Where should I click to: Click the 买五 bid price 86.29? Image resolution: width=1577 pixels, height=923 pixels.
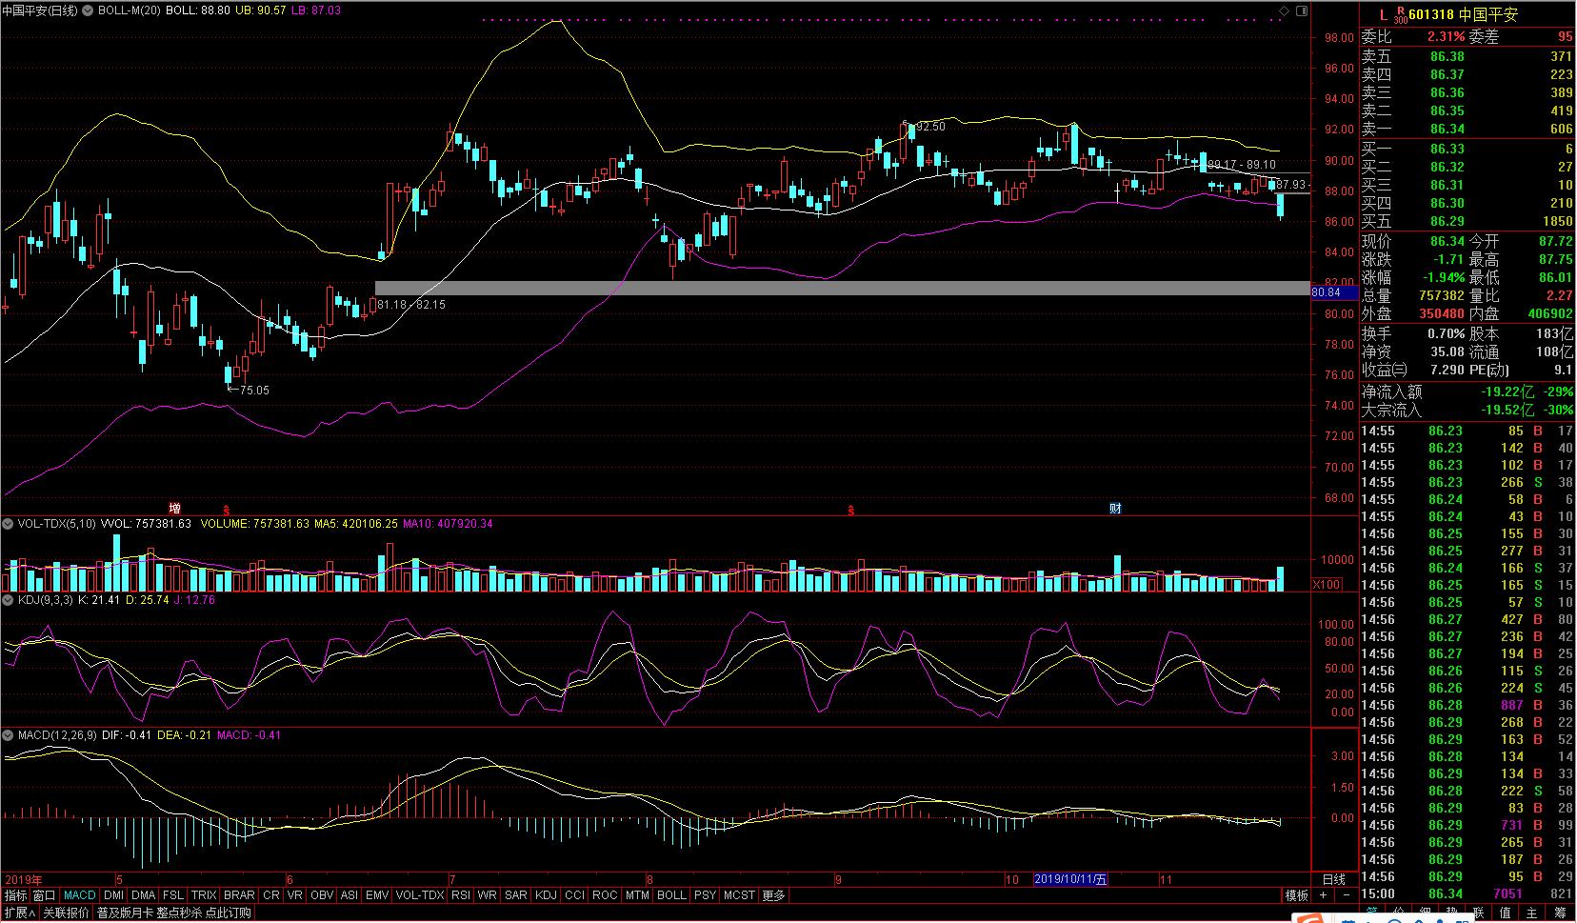click(1447, 222)
